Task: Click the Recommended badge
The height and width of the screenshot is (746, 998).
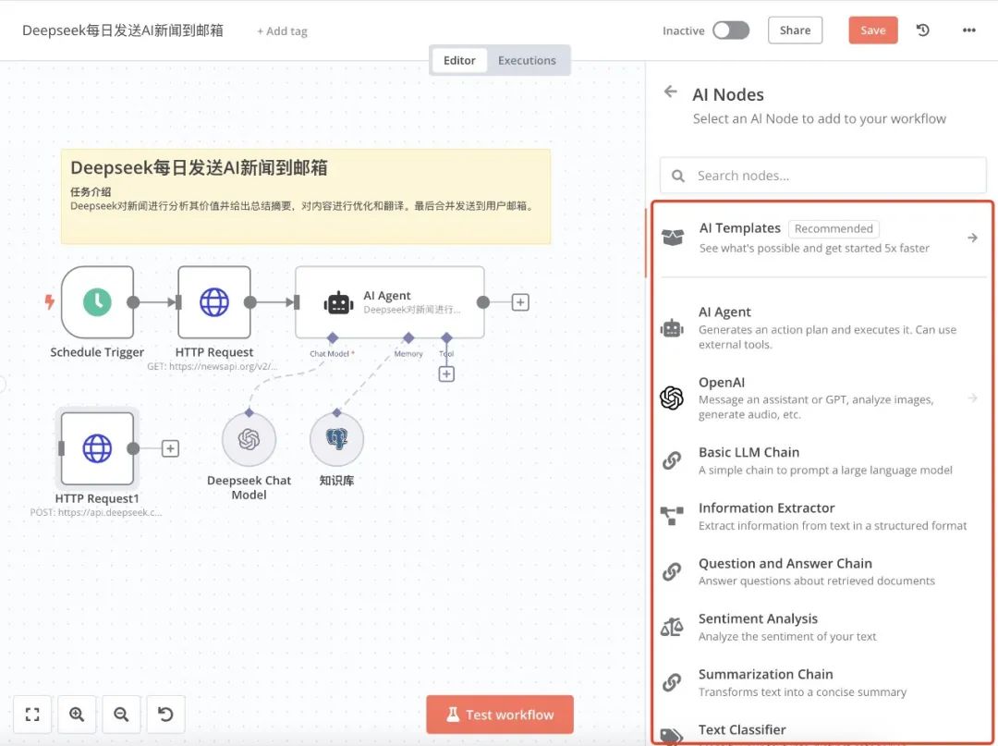Action: [x=834, y=228]
